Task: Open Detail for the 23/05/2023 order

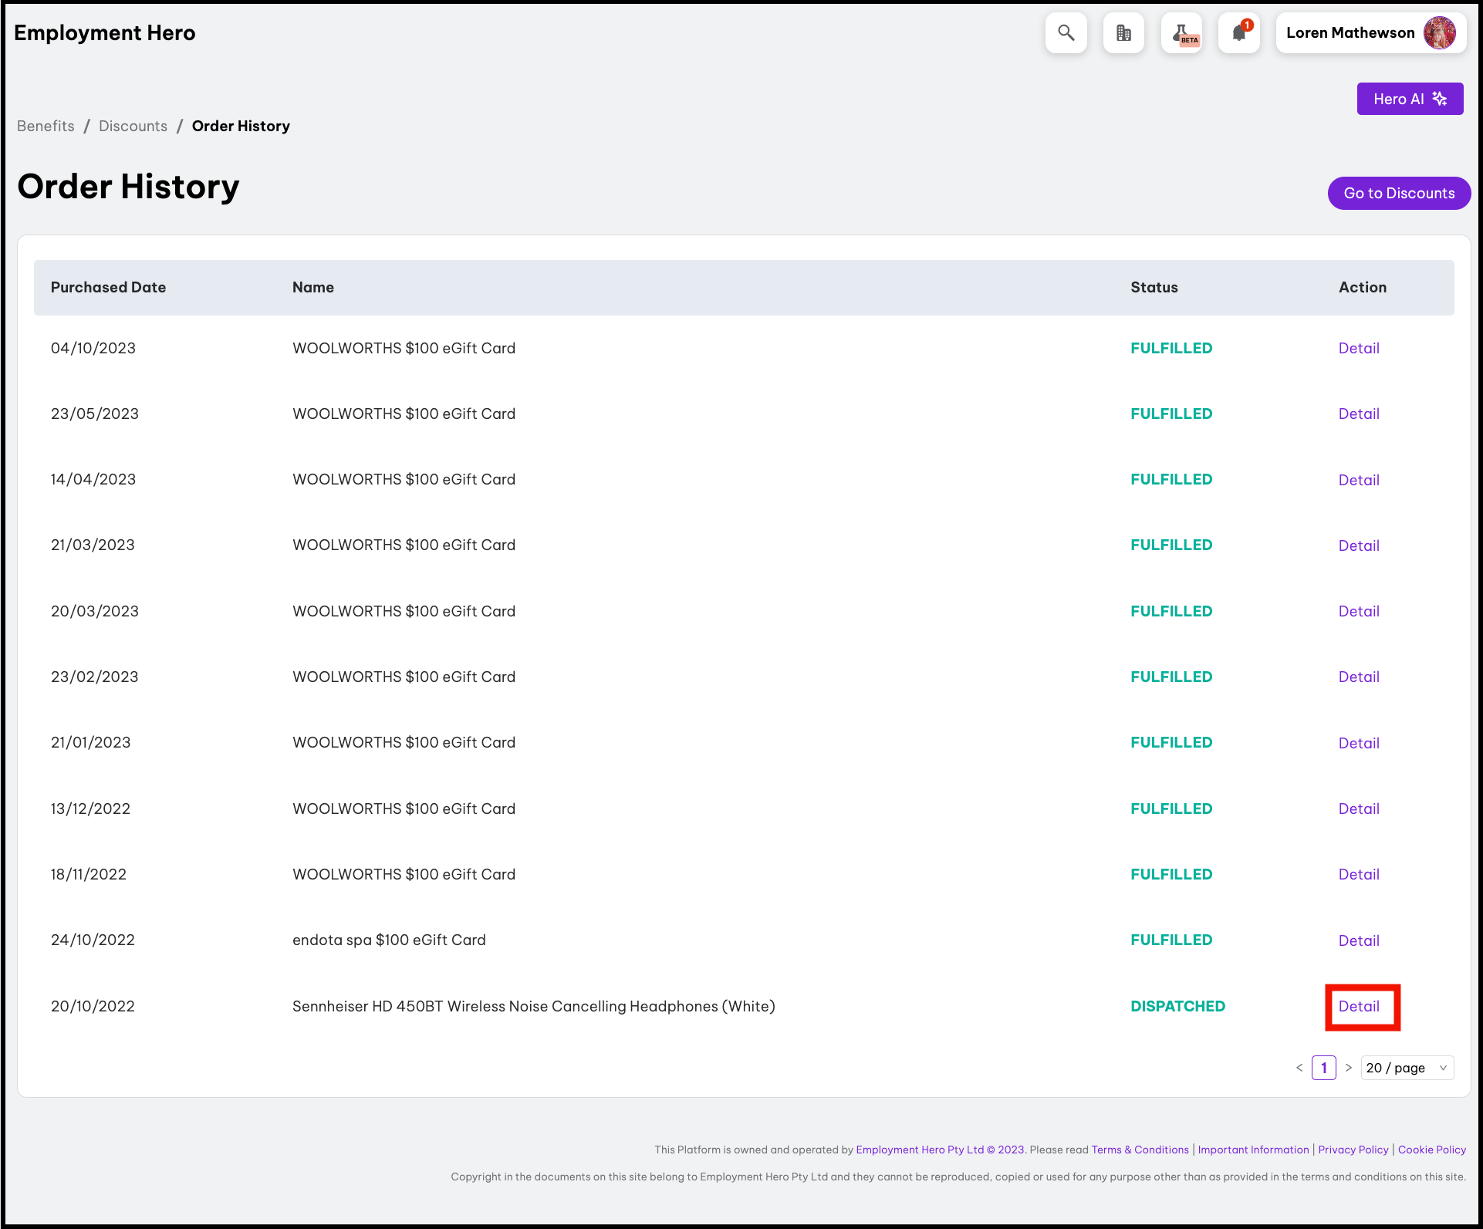Action: [x=1359, y=414]
